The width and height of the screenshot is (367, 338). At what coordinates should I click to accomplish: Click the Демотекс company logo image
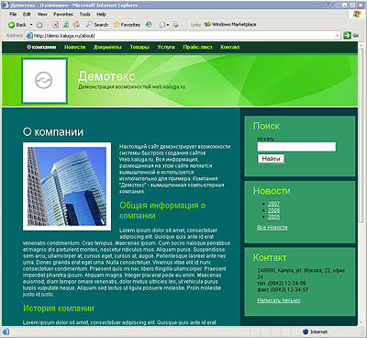point(44,81)
